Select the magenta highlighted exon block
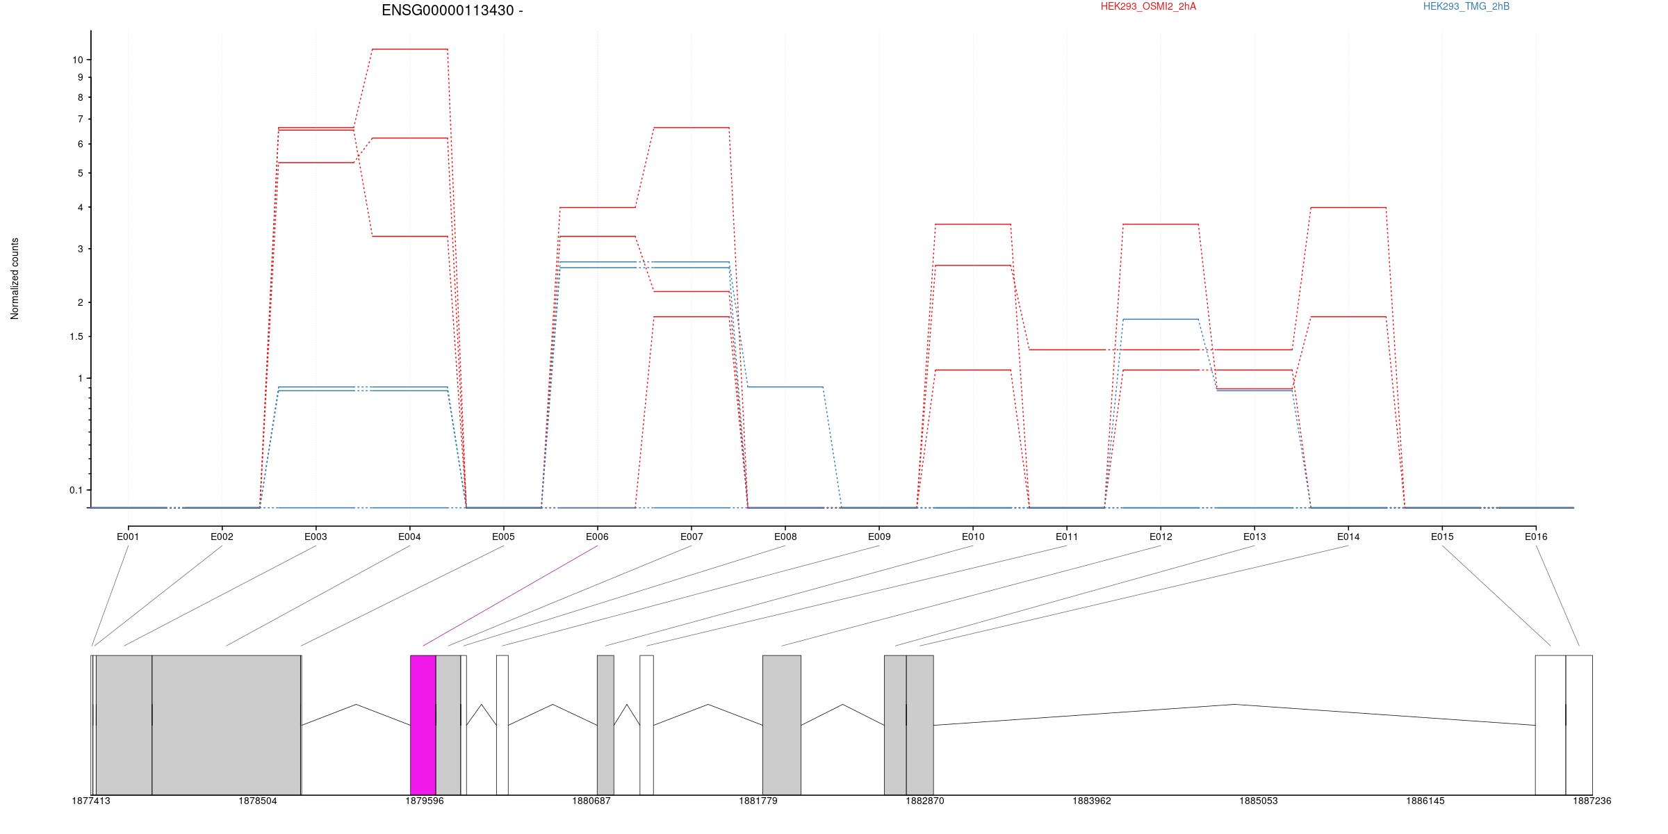This screenshot has width=1668, height=834. pyautogui.click(x=423, y=725)
